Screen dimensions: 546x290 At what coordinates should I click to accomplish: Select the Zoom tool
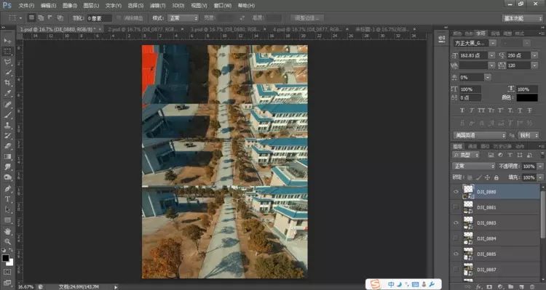7,241
